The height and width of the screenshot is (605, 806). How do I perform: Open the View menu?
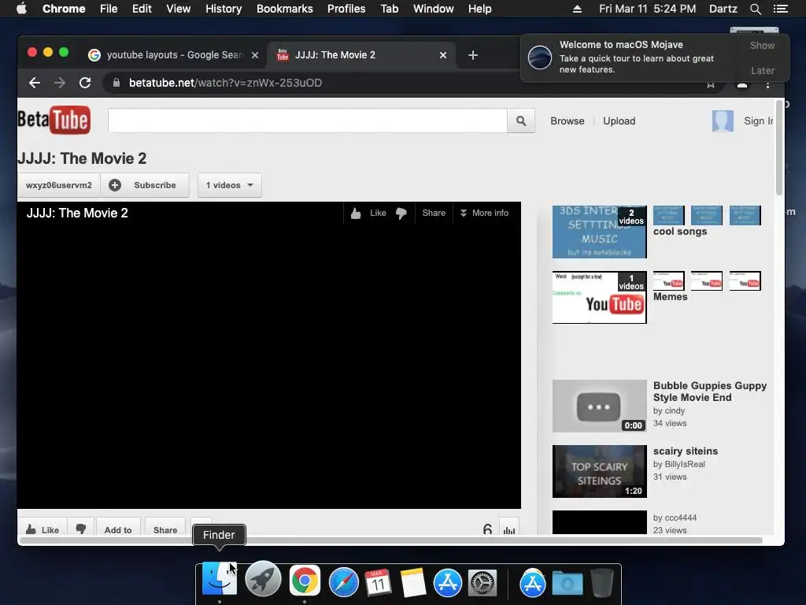click(179, 9)
